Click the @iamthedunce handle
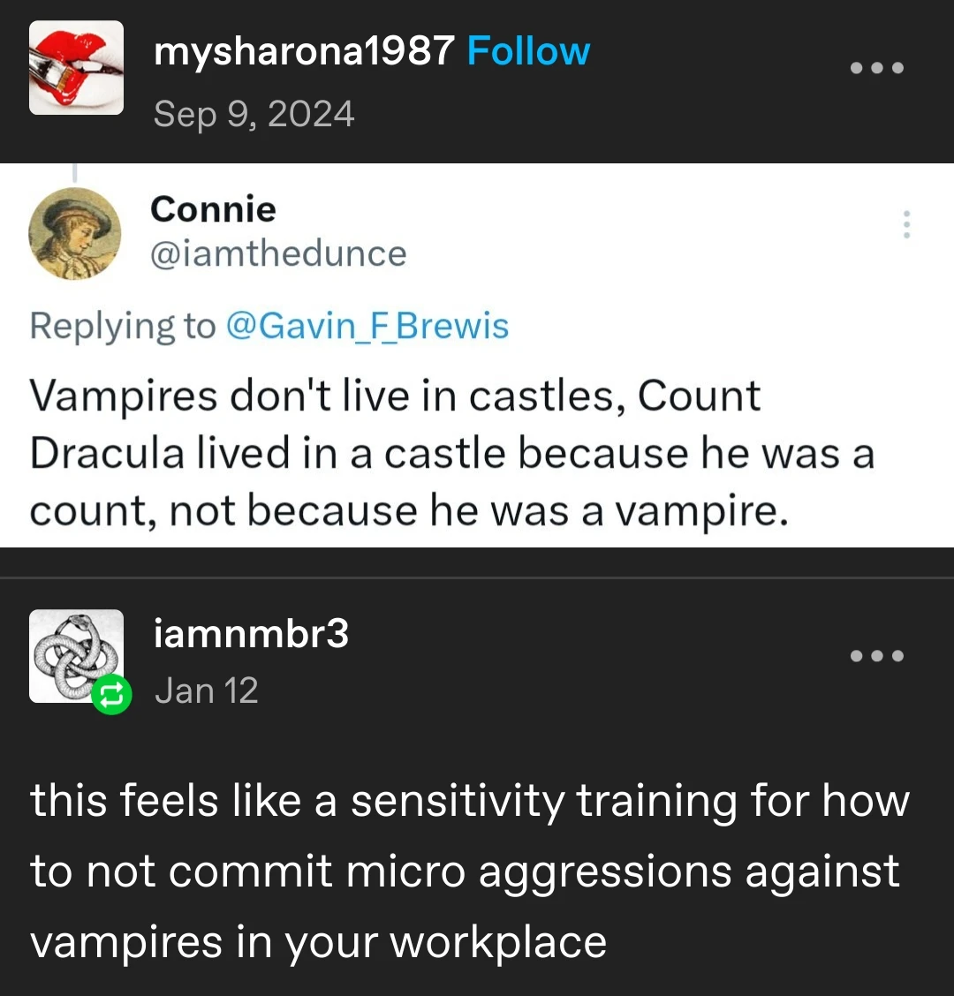The image size is (954, 996). coord(278,254)
